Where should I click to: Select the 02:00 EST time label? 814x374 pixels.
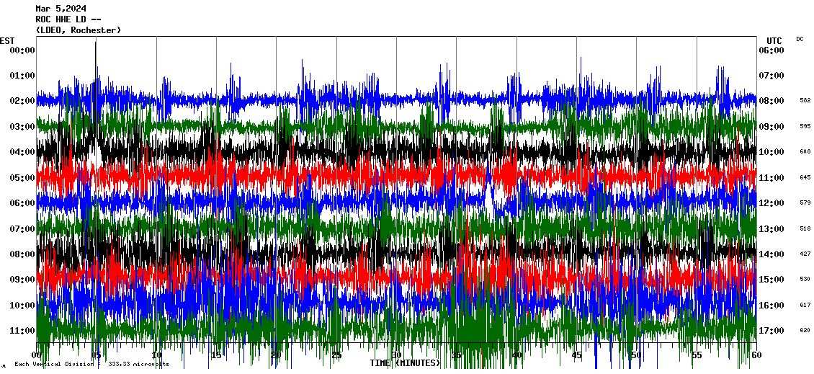[x=22, y=101]
